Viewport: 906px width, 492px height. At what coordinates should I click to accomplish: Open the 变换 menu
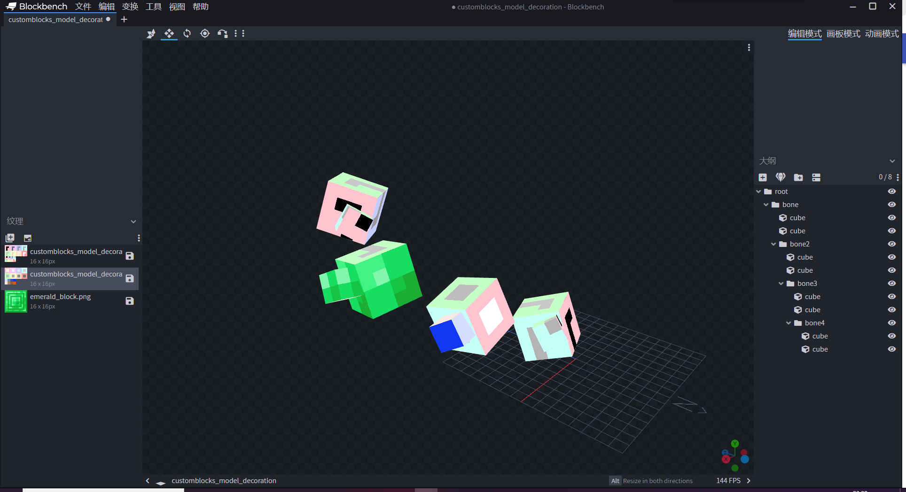click(130, 7)
